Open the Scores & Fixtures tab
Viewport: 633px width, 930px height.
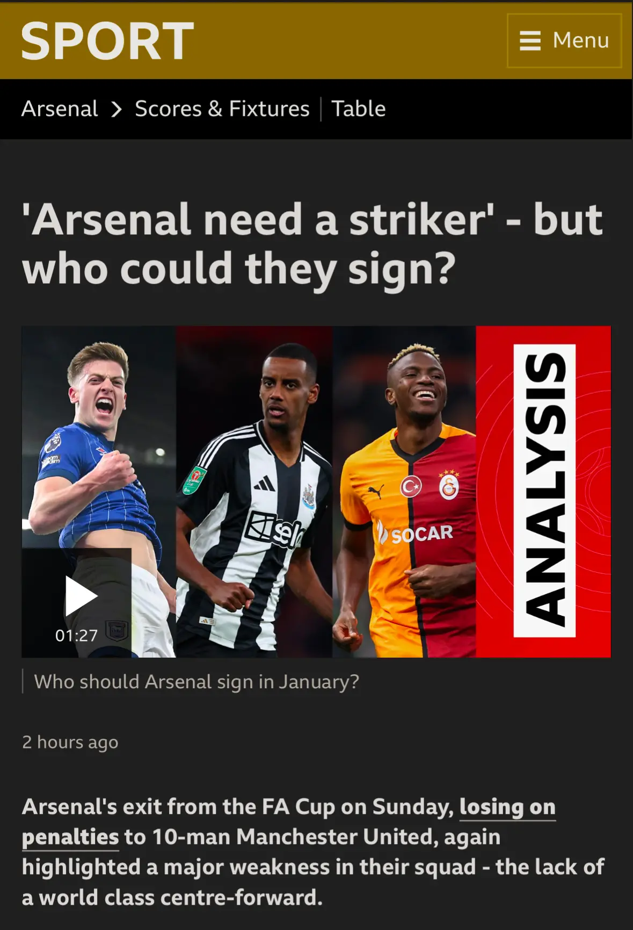click(x=222, y=109)
